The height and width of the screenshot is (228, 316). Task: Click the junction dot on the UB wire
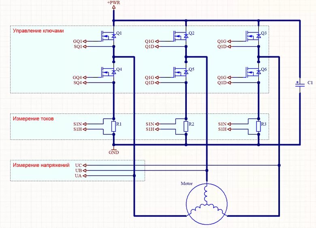pos(207,170)
